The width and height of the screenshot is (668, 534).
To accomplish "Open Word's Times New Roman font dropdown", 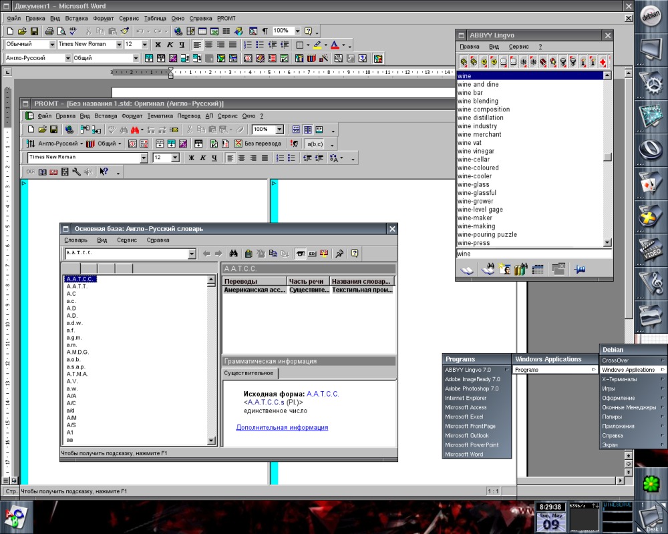I will (x=119, y=44).
